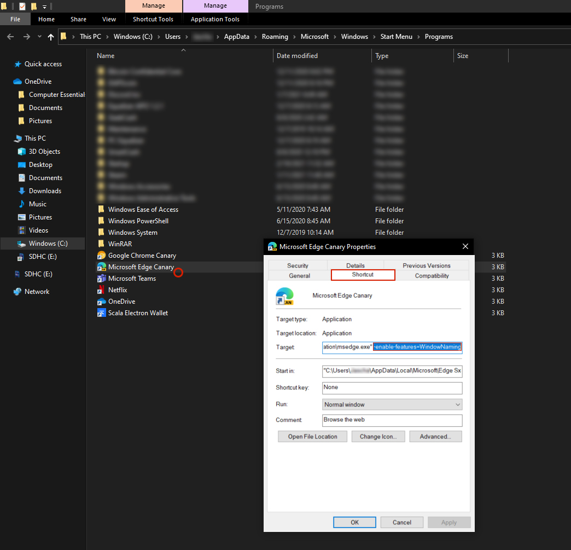Open the Compatibility tab
The width and height of the screenshot is (571, 550).
point(432,275)
